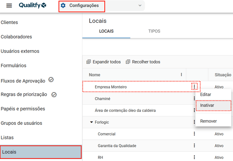The width and height of the screenshot is (233, 161).
Task: Open Papéis e permissões in the sidebar
Action: coord(23,109)
